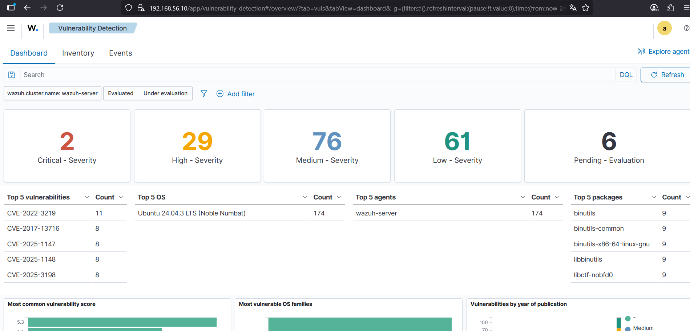
Task: Open the hamburger navigation menu
Action: point(11,28)
